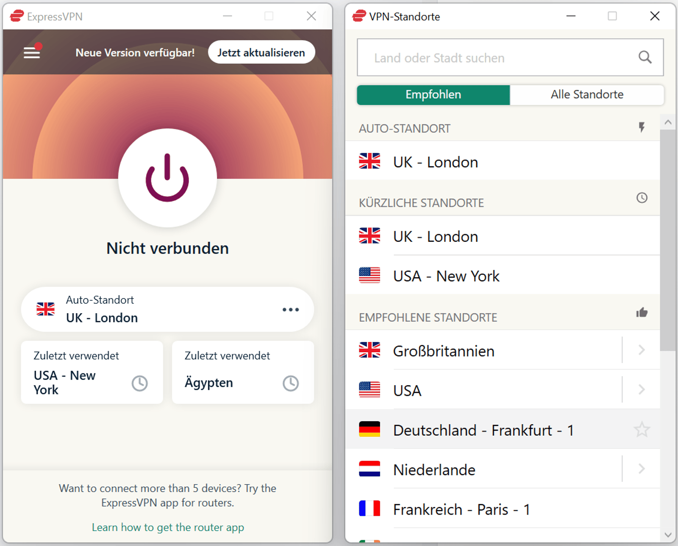Open the ExpressVPN hamburger menu
Screen dimensions: 678x546
pyautogui.click(x=31, y=52)
